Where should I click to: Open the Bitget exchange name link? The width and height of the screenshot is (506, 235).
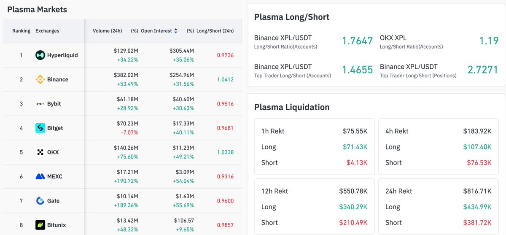(x=55, y=128)
